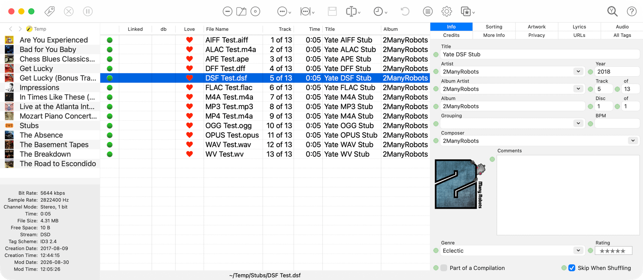Open the clock toolbar dropdown
The height and width of the screenshot is (280, 643).
380,12
